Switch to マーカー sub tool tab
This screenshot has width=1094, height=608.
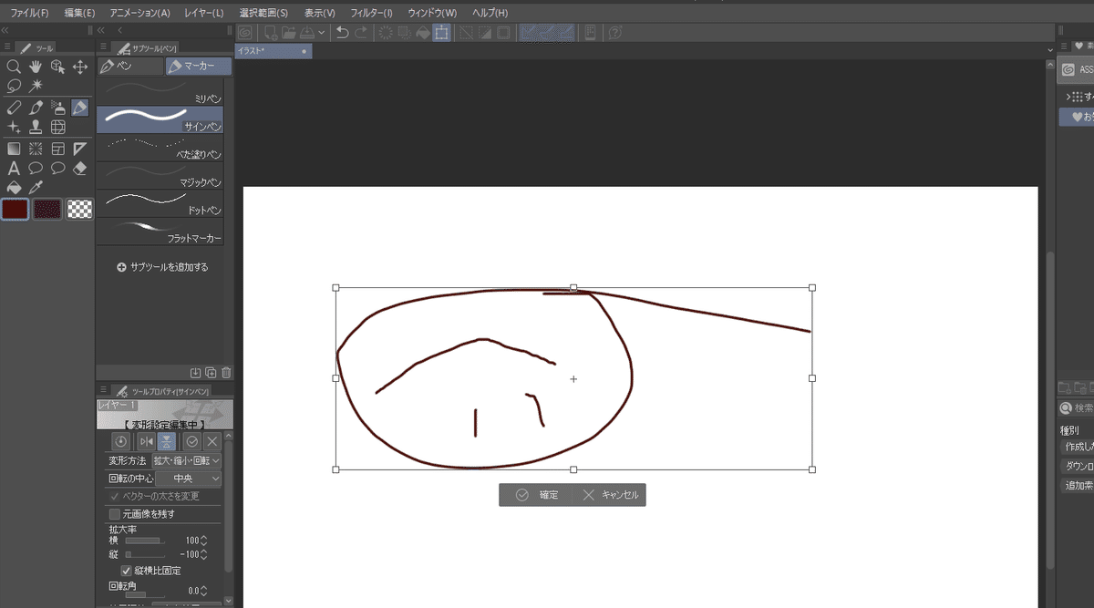198,67
